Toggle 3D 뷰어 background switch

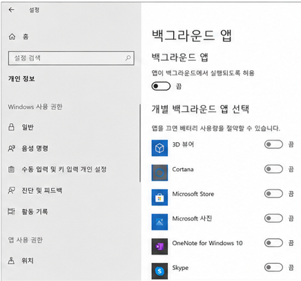[x=273, y=144]
